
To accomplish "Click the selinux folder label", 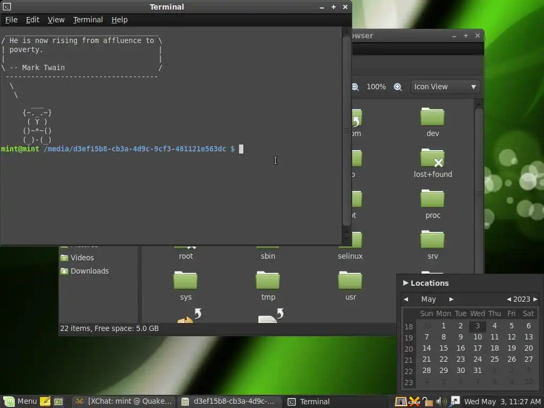I will 350,256.
